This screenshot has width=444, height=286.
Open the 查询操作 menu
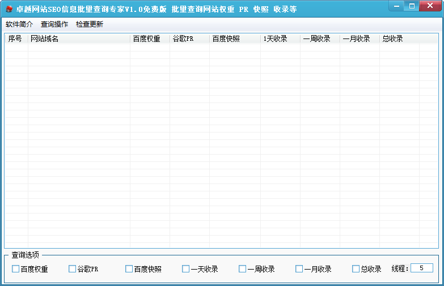[54, 24]
